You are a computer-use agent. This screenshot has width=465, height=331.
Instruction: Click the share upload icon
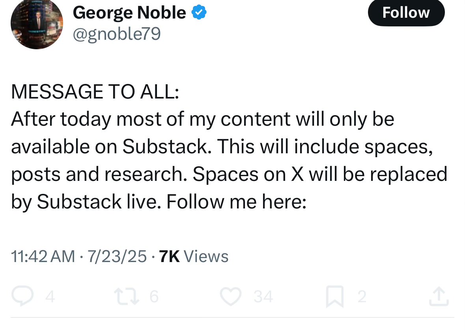tap(439, 296)
